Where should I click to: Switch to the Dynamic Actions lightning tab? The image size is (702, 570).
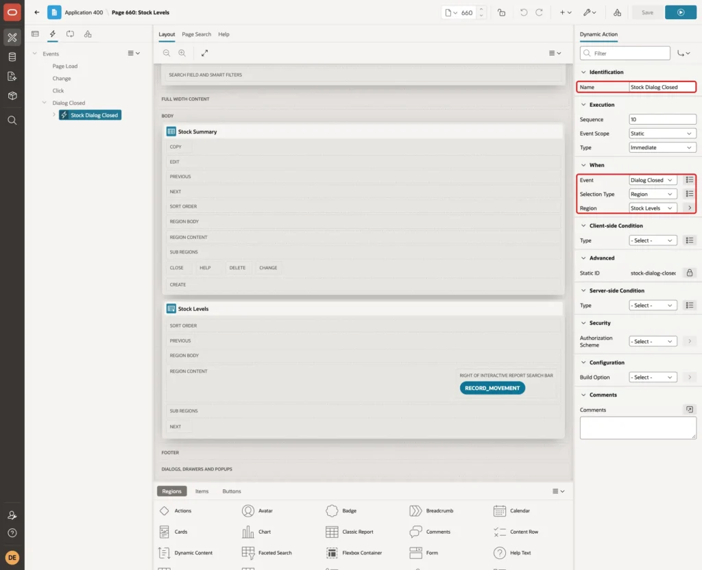click(x=53, y=34)
